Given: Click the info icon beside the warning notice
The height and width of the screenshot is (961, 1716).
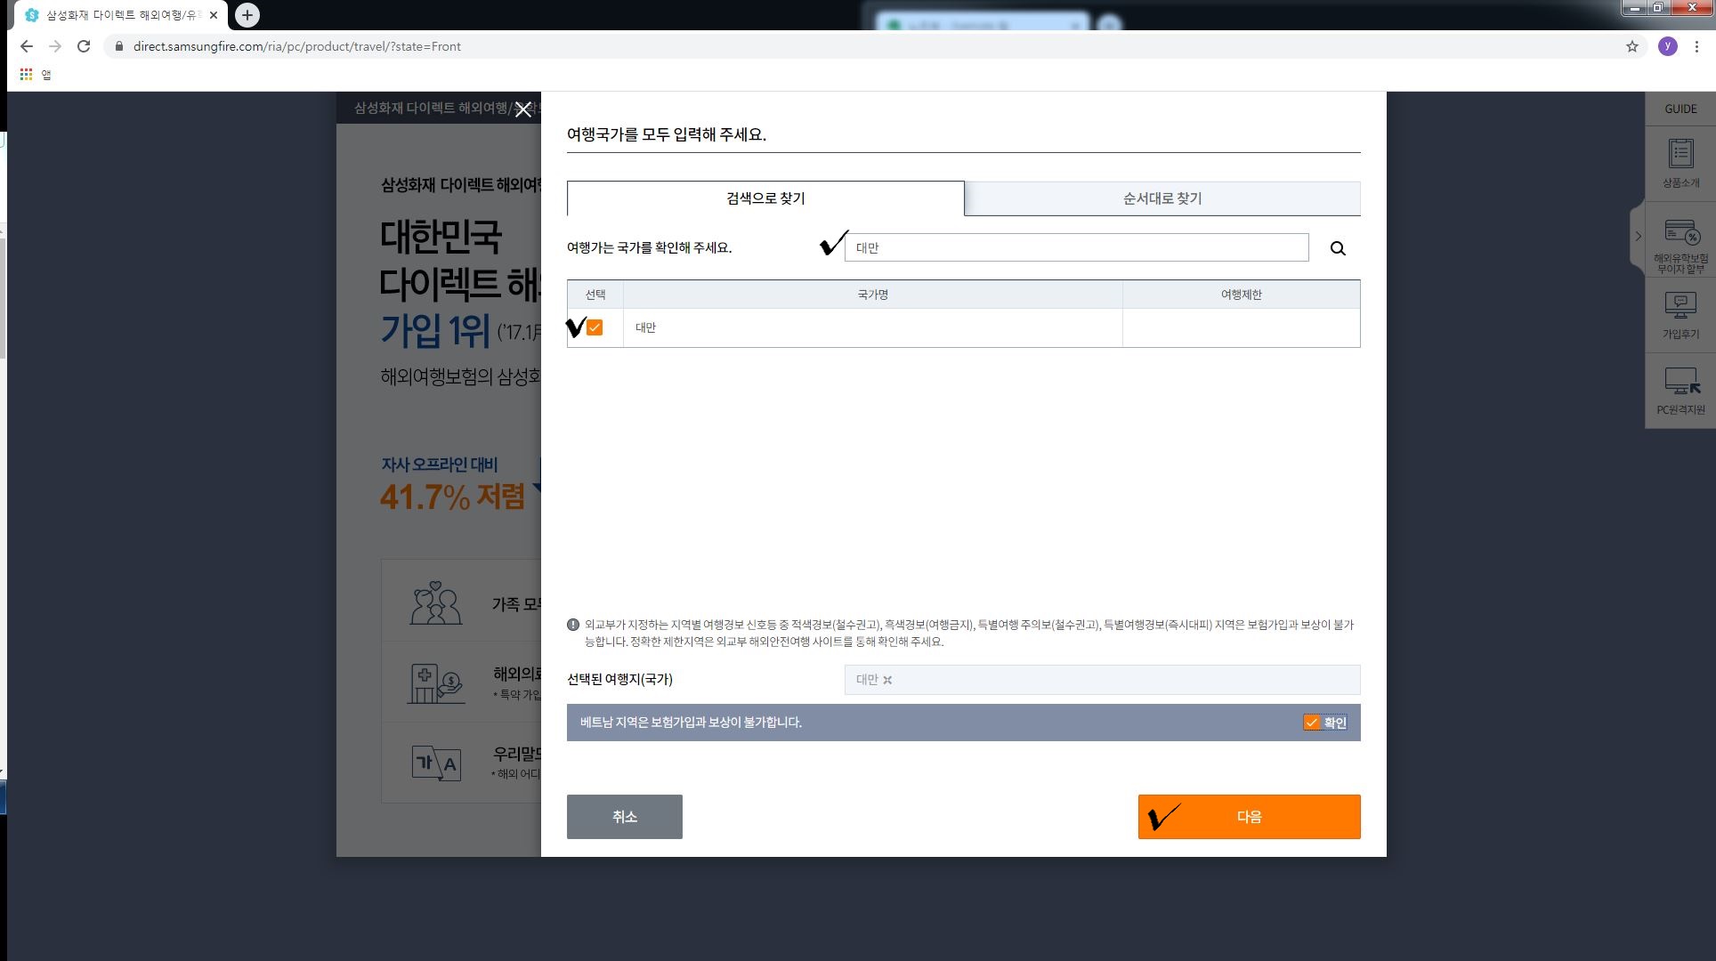Looking at the screenshot, I should click(573, 625).
